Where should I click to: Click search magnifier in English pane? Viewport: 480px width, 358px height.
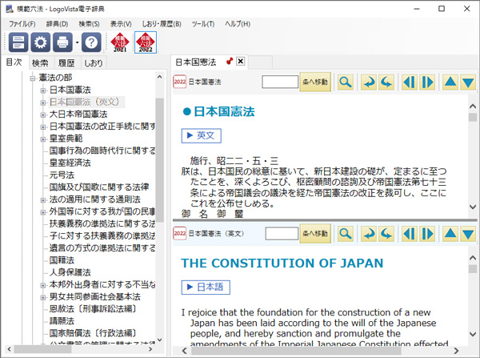pyautogui.click(x=346, y=234)
